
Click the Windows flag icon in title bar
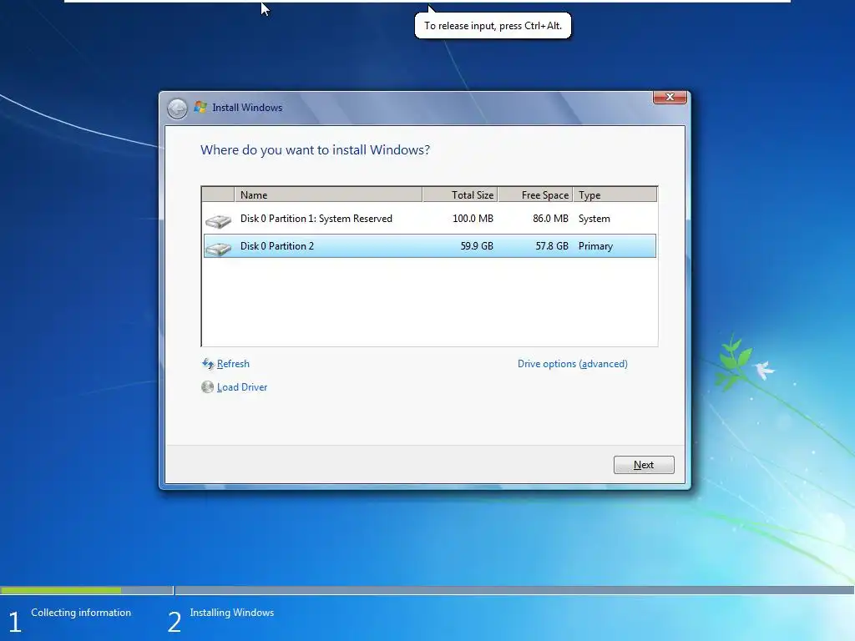[x=200, y=108]
